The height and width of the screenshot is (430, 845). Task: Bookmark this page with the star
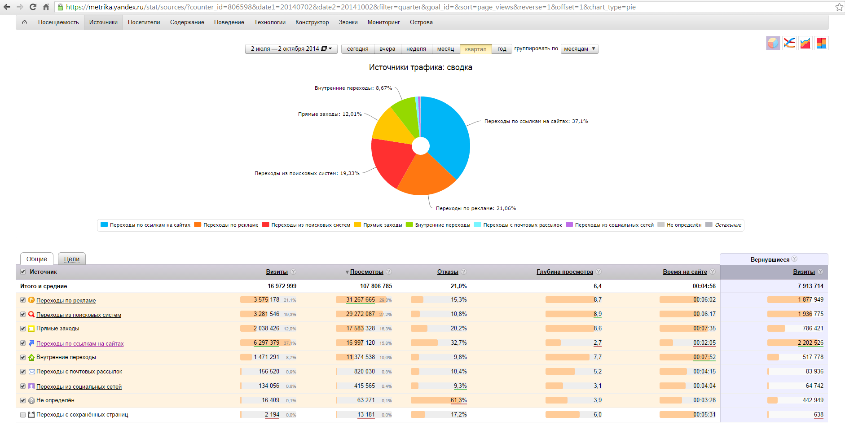click(839, 7)
